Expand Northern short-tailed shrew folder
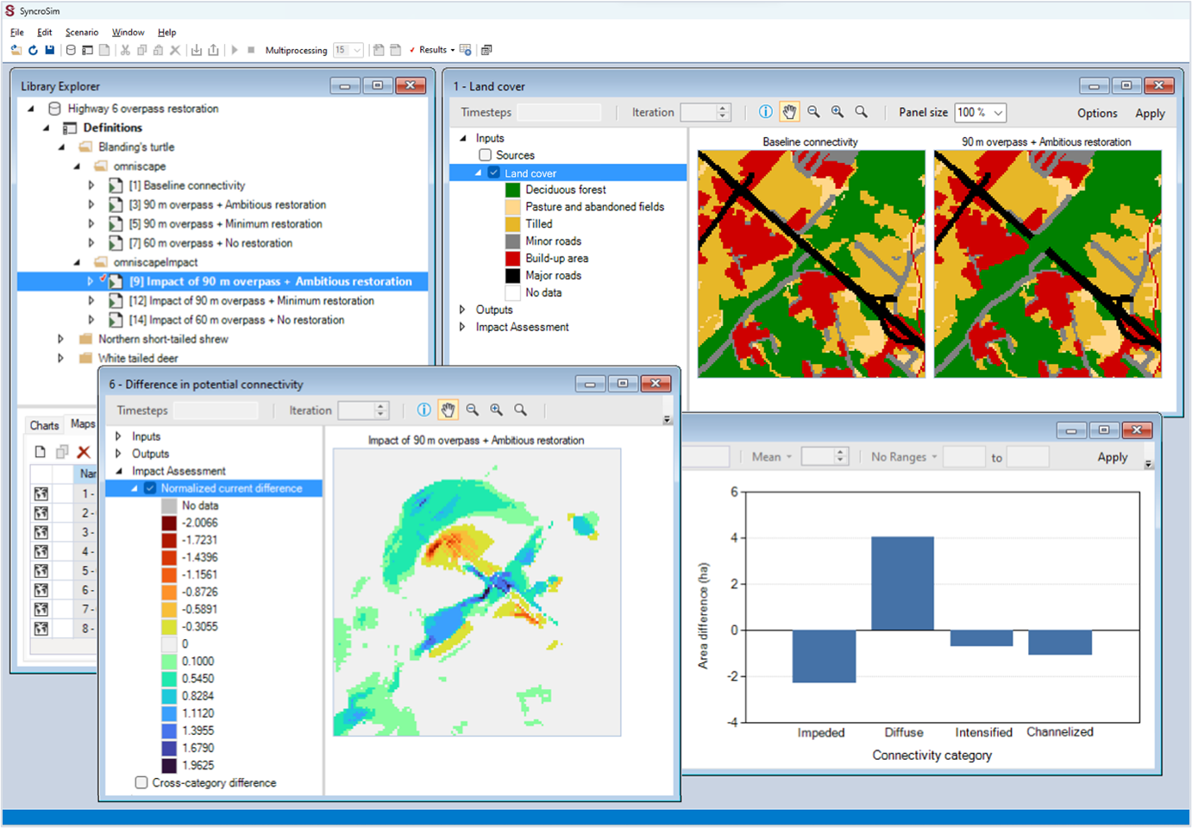Image resolution: width=1192 pixels, height=828 pixels. 60,339
